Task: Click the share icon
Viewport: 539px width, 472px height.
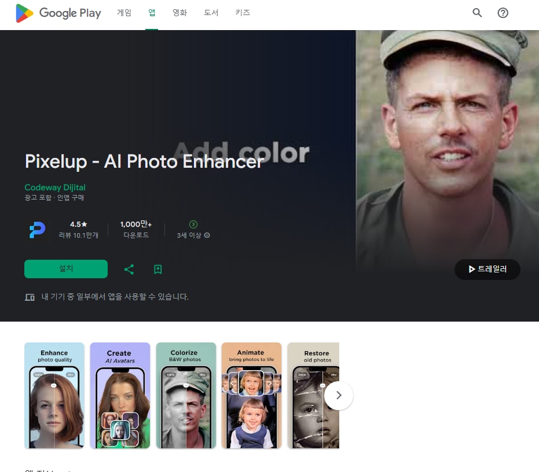Action: click(x=129, y=269)
